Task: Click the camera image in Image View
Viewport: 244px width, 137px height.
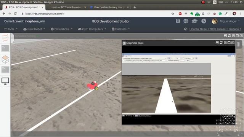Action: 166,88
